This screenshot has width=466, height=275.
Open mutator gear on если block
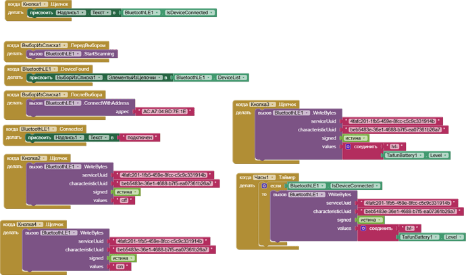264,186
